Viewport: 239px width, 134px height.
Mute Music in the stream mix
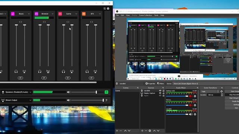[24, 71]
